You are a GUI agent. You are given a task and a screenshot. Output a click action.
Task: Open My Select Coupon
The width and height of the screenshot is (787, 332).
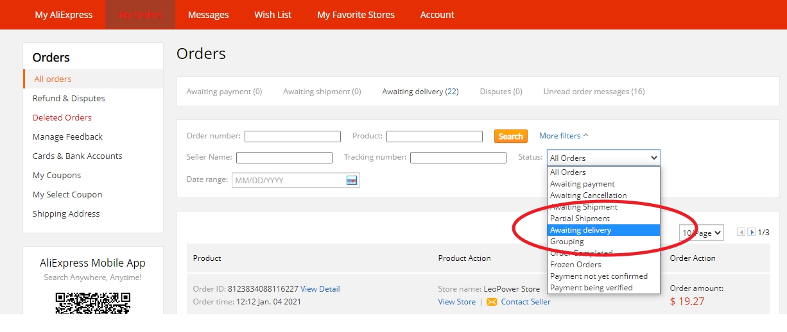point(67,194)
